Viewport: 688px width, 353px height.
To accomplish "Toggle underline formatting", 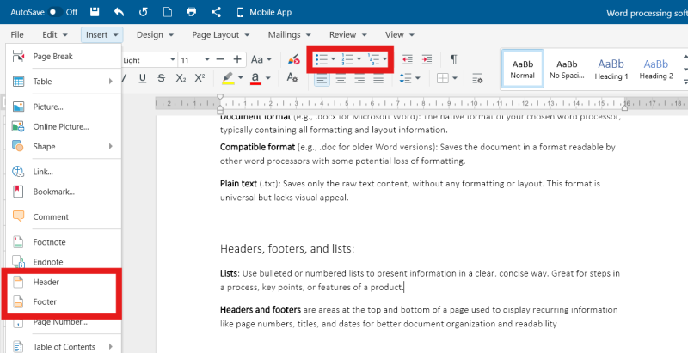I will (x=142, y=79).
